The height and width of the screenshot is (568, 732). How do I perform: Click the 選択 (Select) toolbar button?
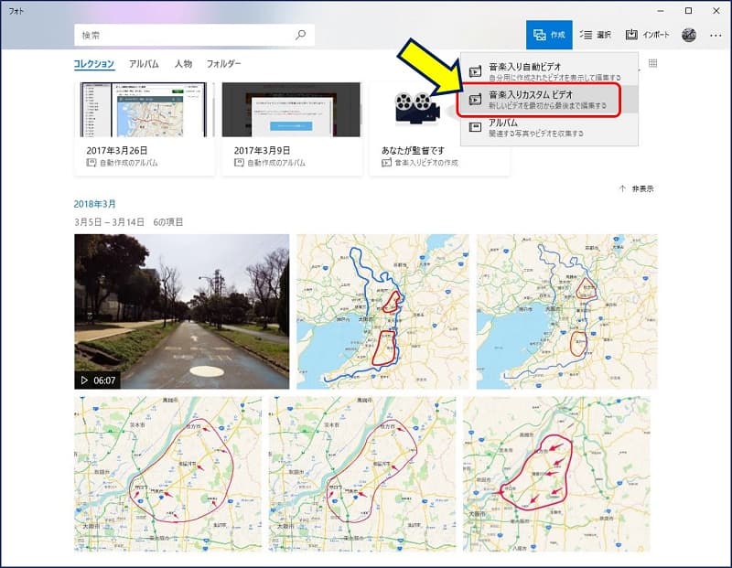[x=596, y=35]
